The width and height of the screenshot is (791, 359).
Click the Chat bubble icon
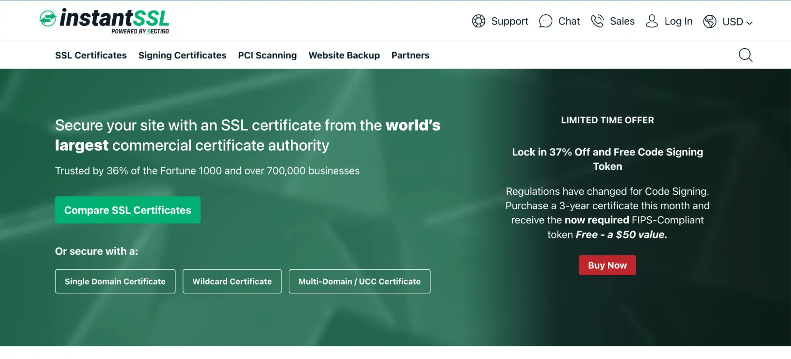(x=545, y=21)
